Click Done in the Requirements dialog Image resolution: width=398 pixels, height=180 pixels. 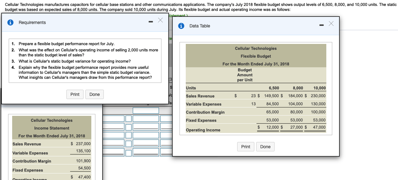94,94
